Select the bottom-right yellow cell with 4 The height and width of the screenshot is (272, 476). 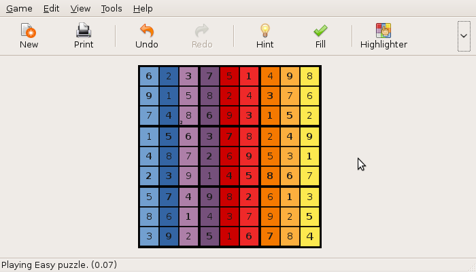pos(310,237)
